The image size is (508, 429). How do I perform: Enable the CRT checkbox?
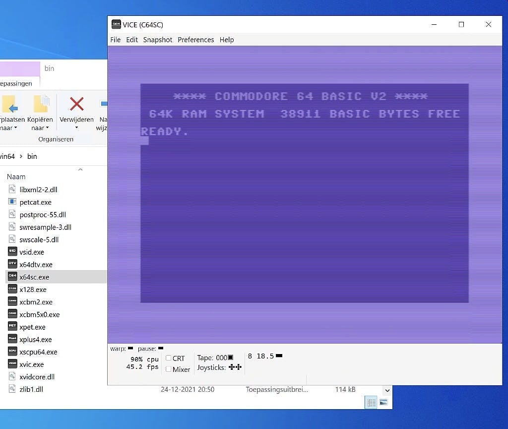169,358
